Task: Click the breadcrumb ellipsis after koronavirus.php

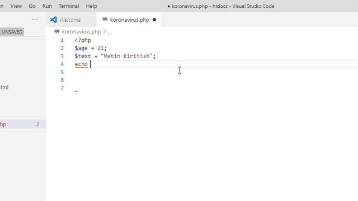Action: click(110, 32)
